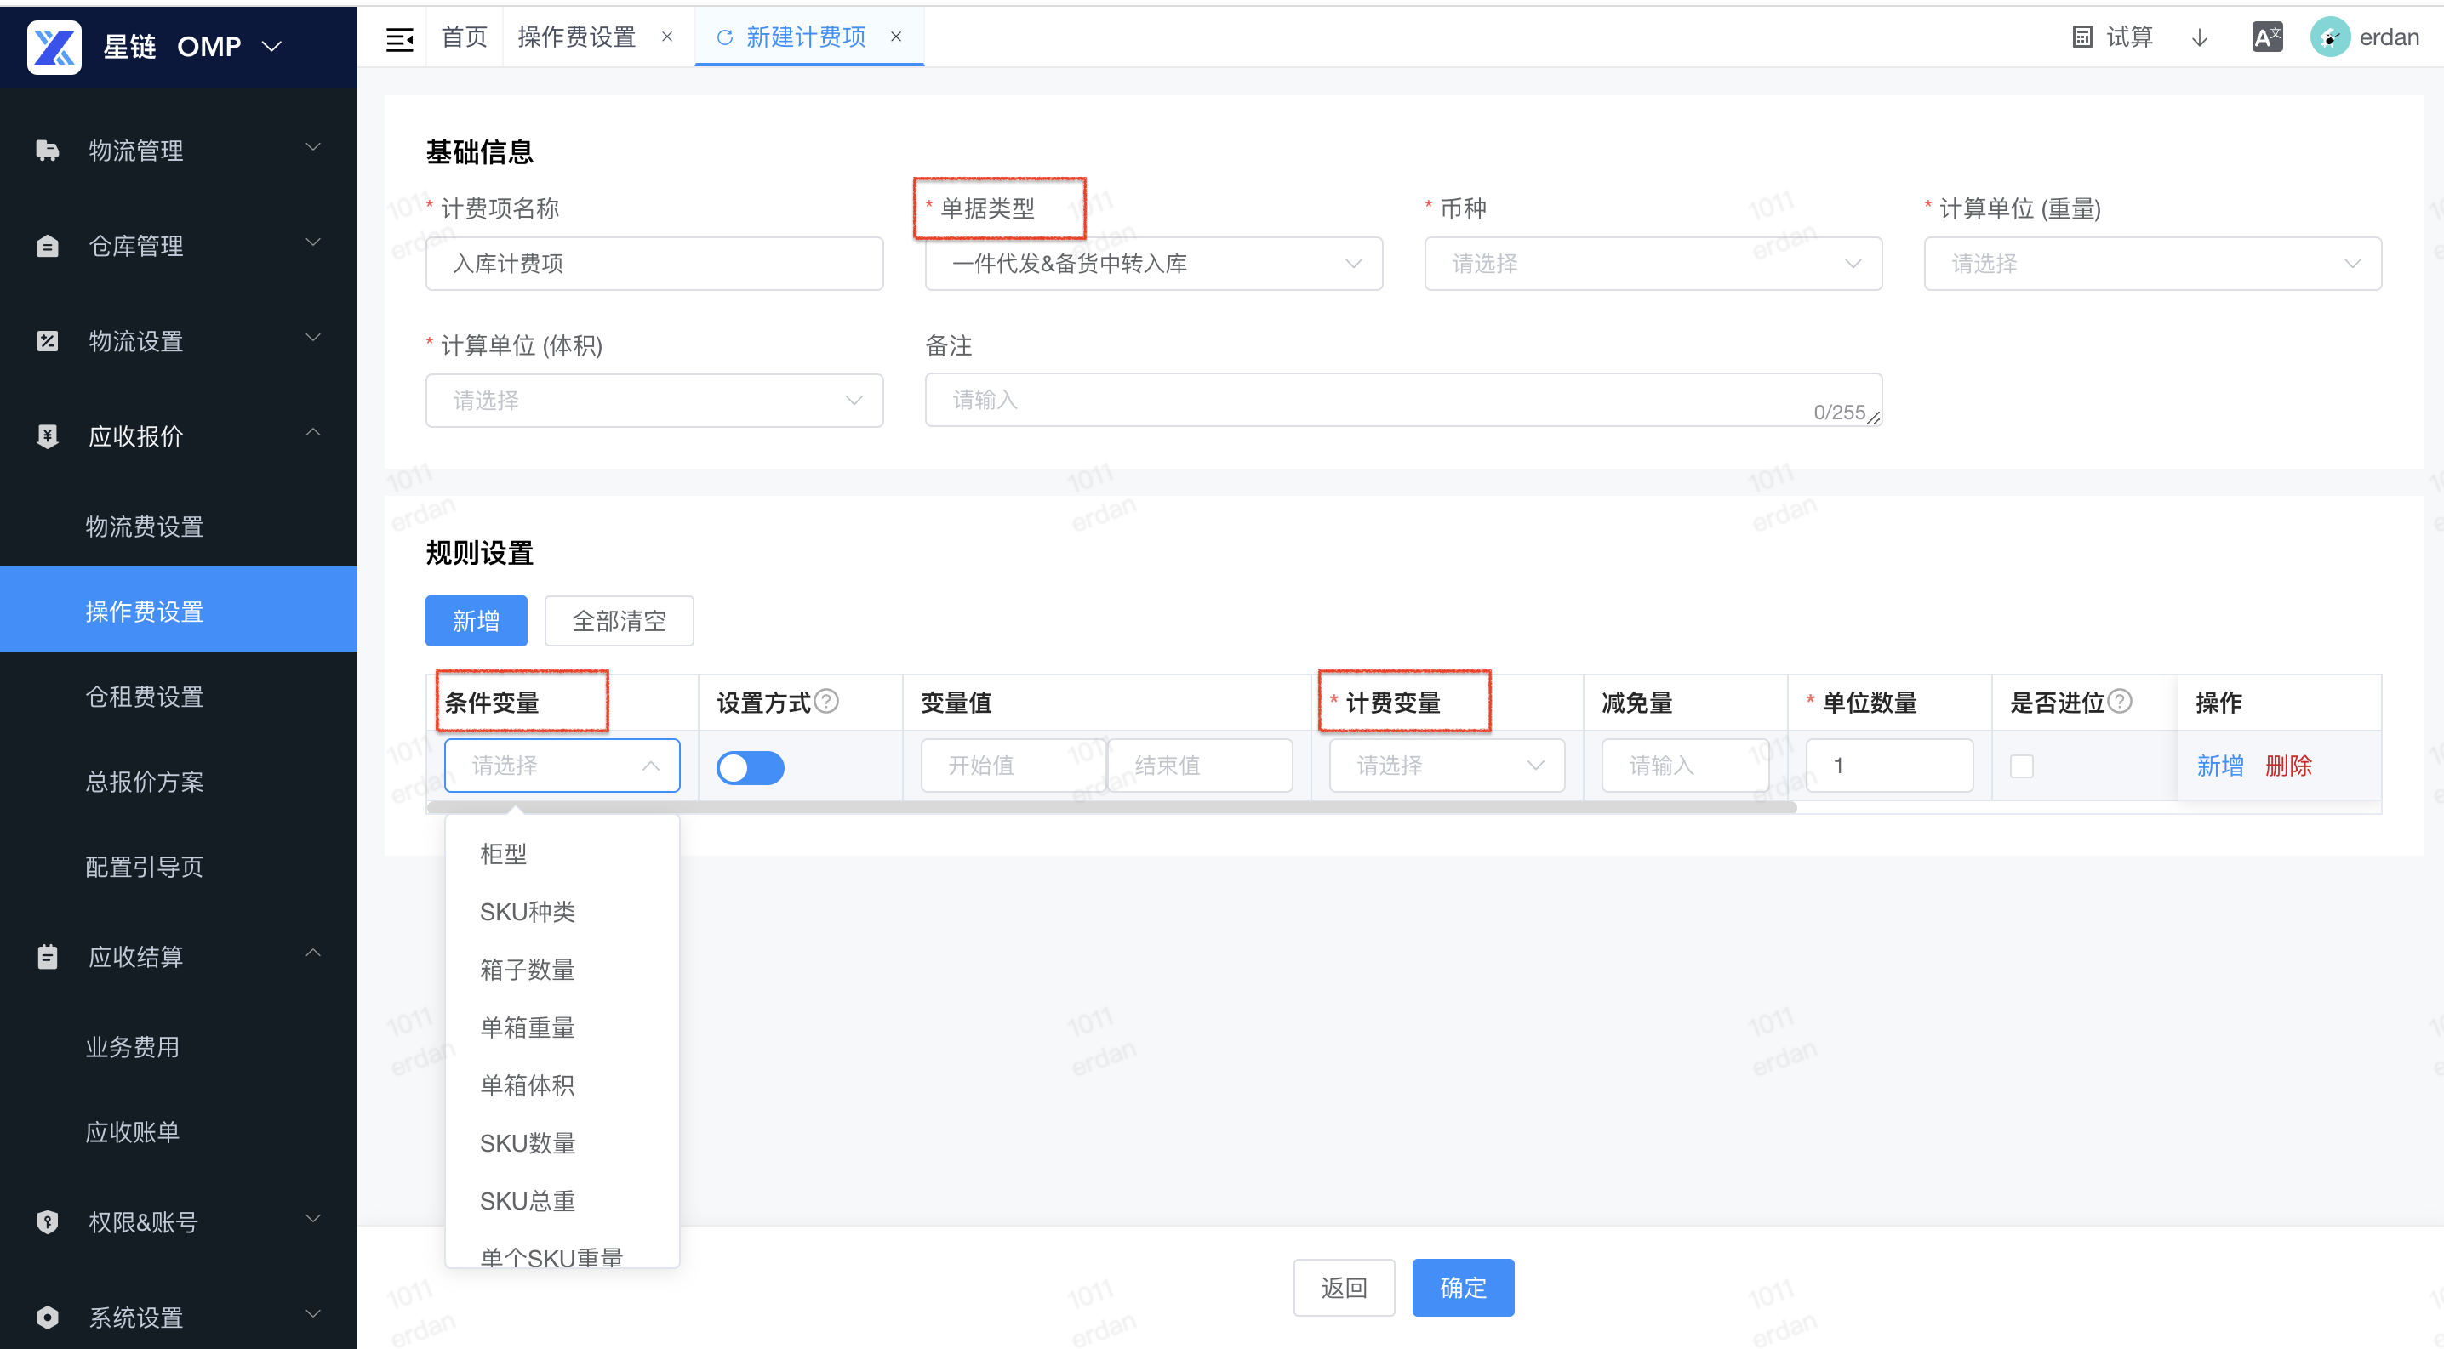The height and width of the screenshot is (1349, 2444).
Task: Open the 计算单位 (重量) dropdown
Action: click(x=2152, y=264)
